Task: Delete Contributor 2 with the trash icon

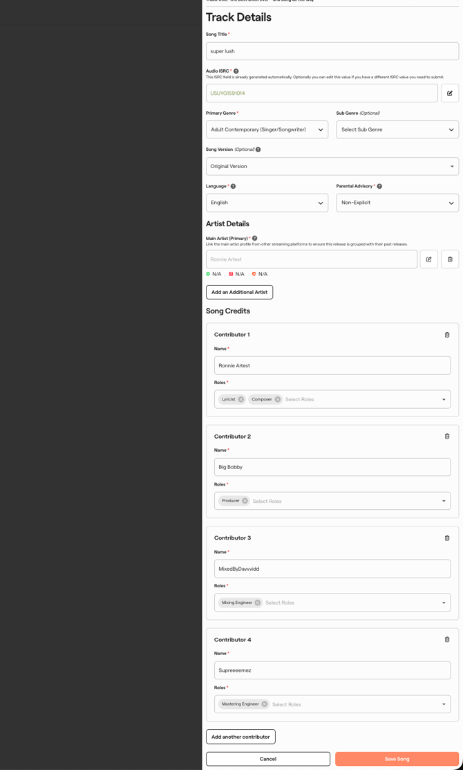Action: 447,437
